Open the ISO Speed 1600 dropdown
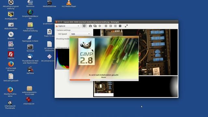The height and width of the screenshot is (117, 208). click(80, 34)
